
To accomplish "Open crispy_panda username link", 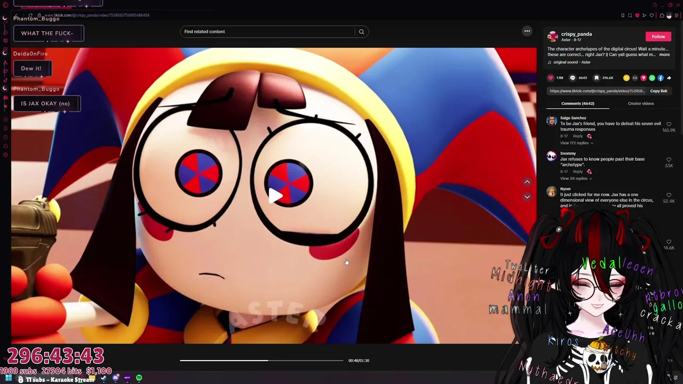I will 576,34.
